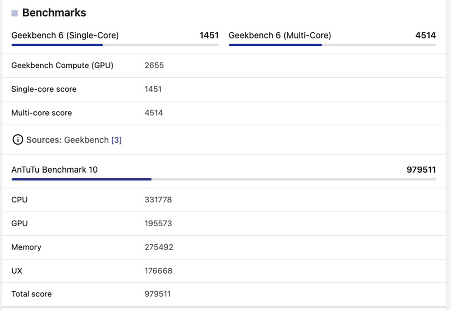Select the GPU value 195573
Viewport: 451px width, 310px height.
click(x=158, y=224)
